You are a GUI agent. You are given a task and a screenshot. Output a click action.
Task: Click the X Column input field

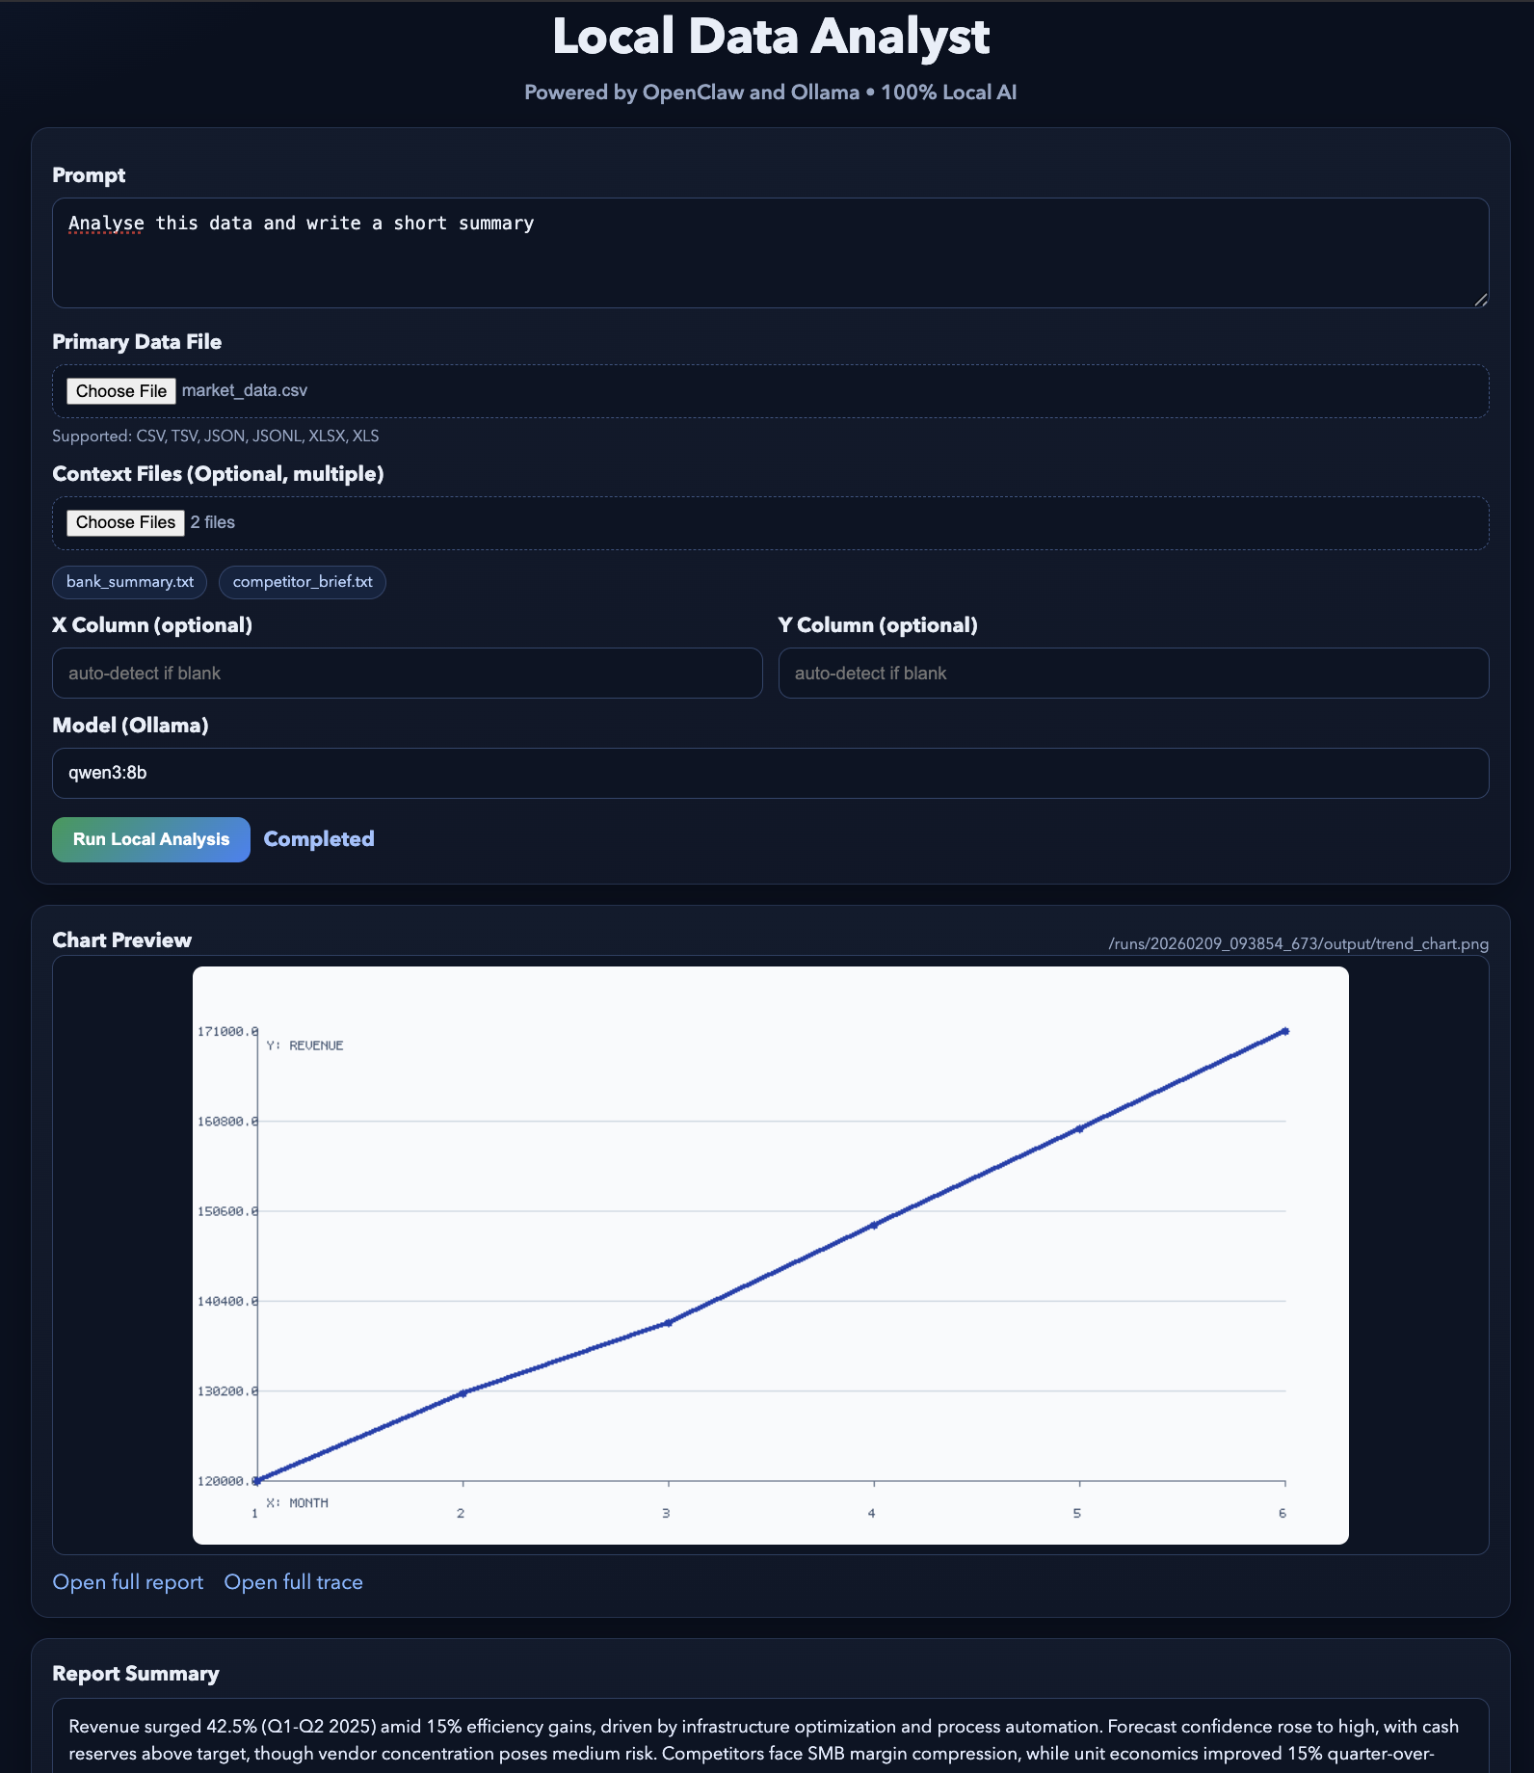coord(407,673)
